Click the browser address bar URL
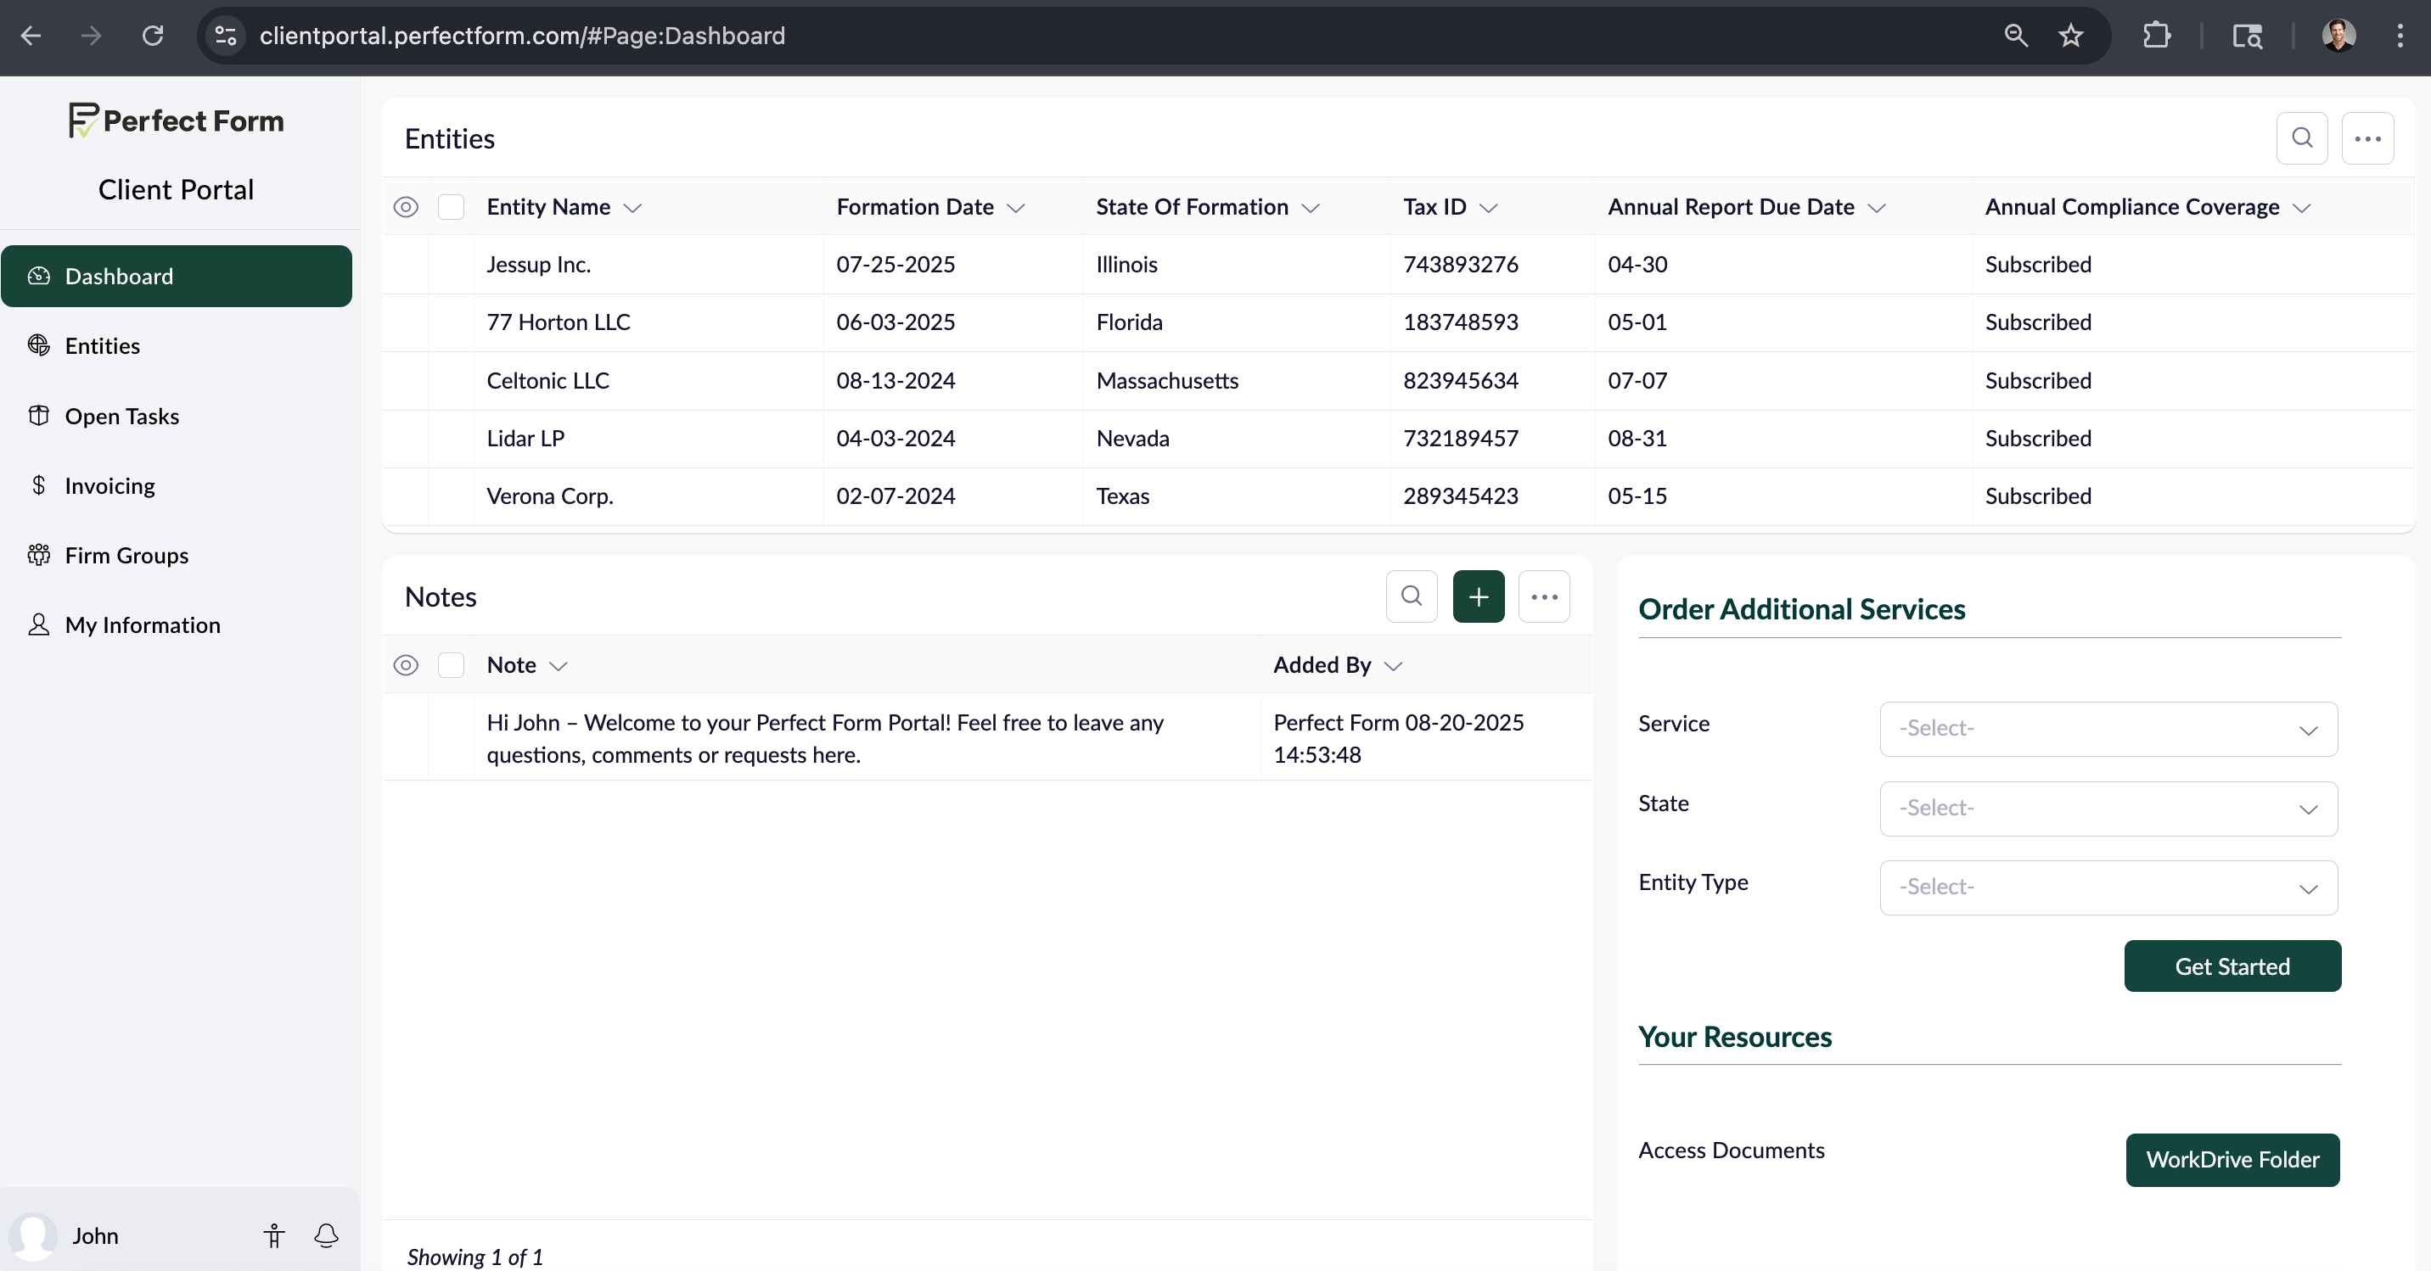Viewport: 2431px width, 1271px height. [522, 36]
